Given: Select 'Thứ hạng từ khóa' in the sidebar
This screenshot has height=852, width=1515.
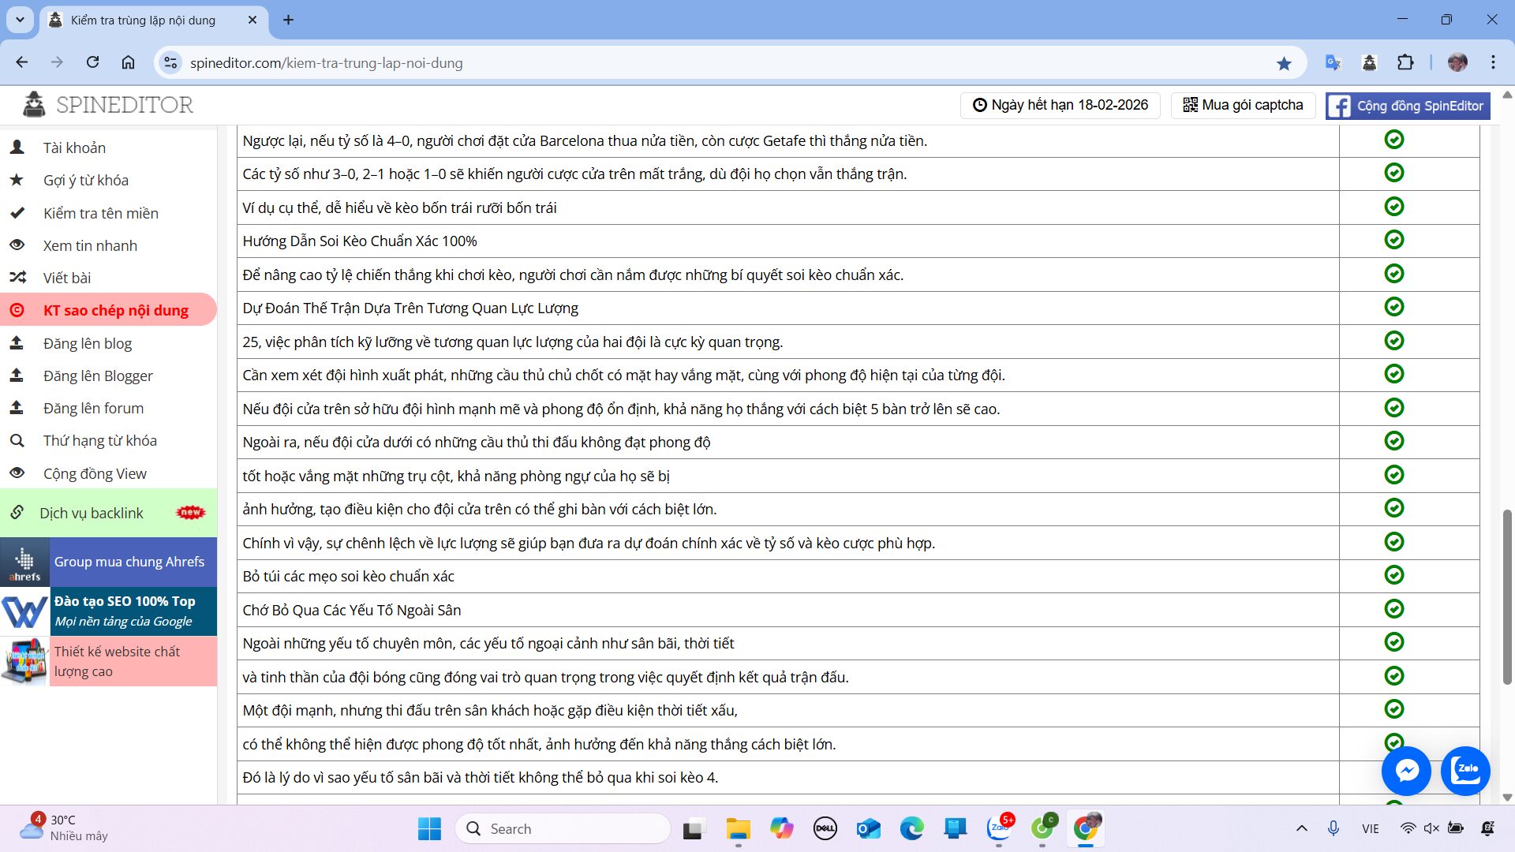Looking at the screenshot, I should coord(99,440).
